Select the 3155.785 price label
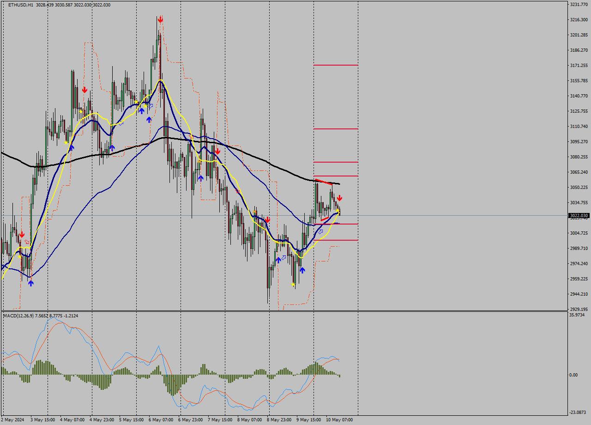The image size is (591, 425). (579, 81)
